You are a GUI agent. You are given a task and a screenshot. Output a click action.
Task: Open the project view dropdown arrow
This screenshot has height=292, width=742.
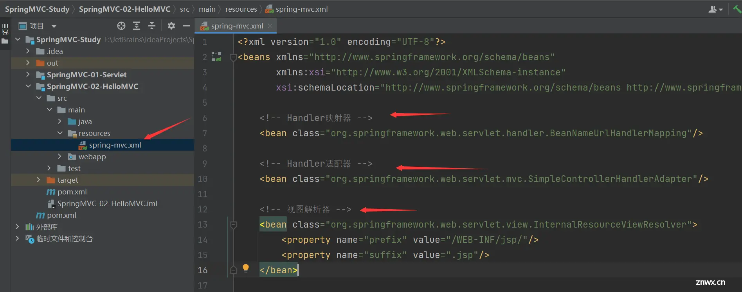54,26
